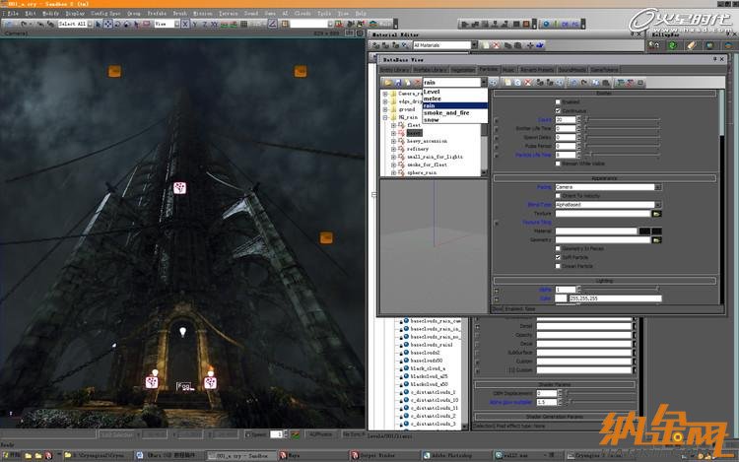Screen dimensions: 739x462
Task: Enable the Enabled checkbox under Emitter
Action: click(x=557, y=101)
